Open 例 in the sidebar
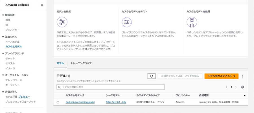The image size is (254, 113). click(7, 25)
